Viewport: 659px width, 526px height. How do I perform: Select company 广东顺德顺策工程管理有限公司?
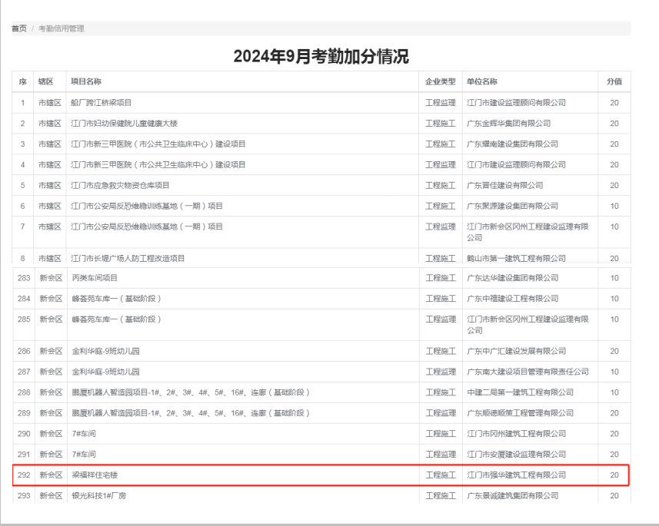coord(521,413)
